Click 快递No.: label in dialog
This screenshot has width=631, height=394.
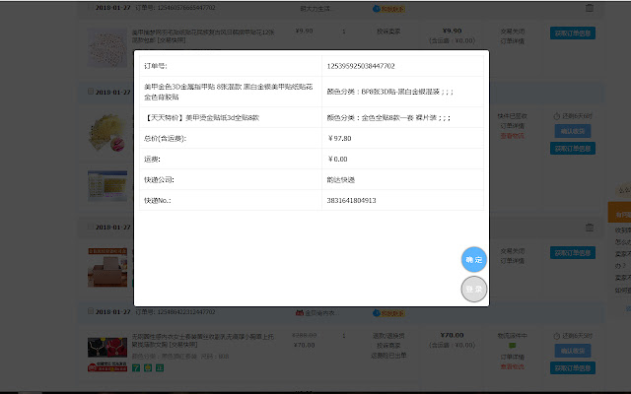point(158,200)
